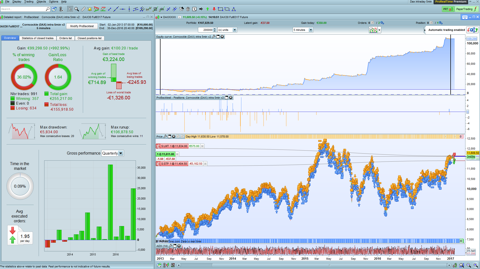
Task: Switch to Statistics of closed trades tab
Action: point(38,38)
